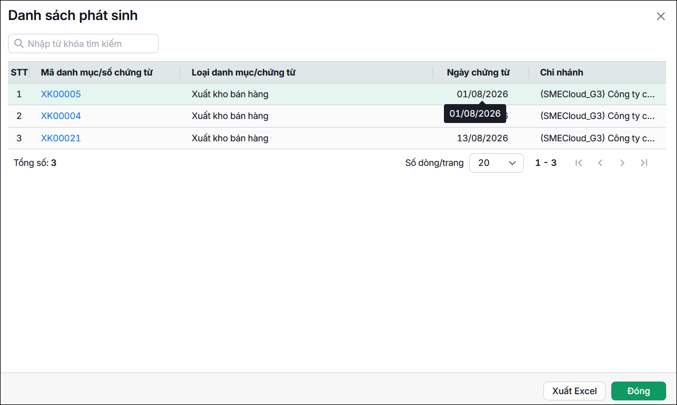Click the search magnifier icon
Screen dimensions: 677x405
pos(18,43)
